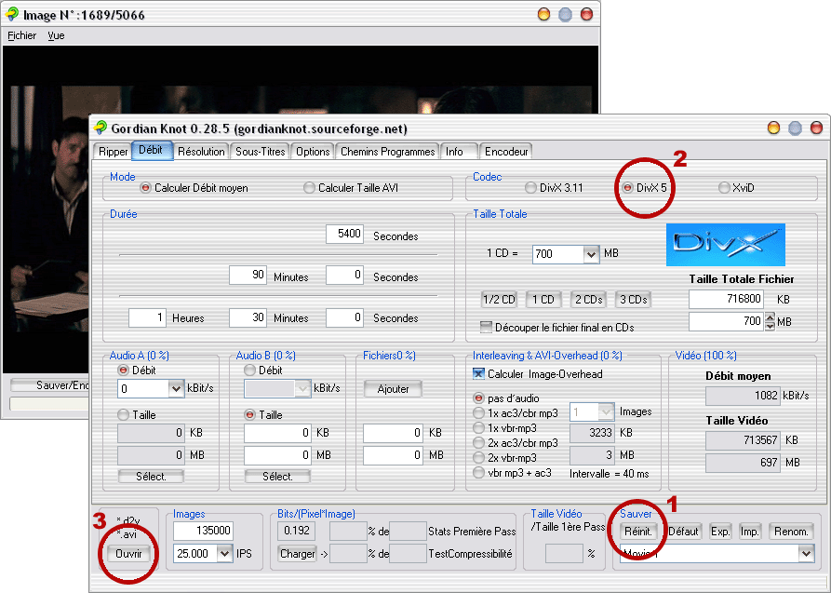
Task: Expand Audio A bitrate kBit/s dropdown
Action: pyautogui.click(x=176, y=389)
